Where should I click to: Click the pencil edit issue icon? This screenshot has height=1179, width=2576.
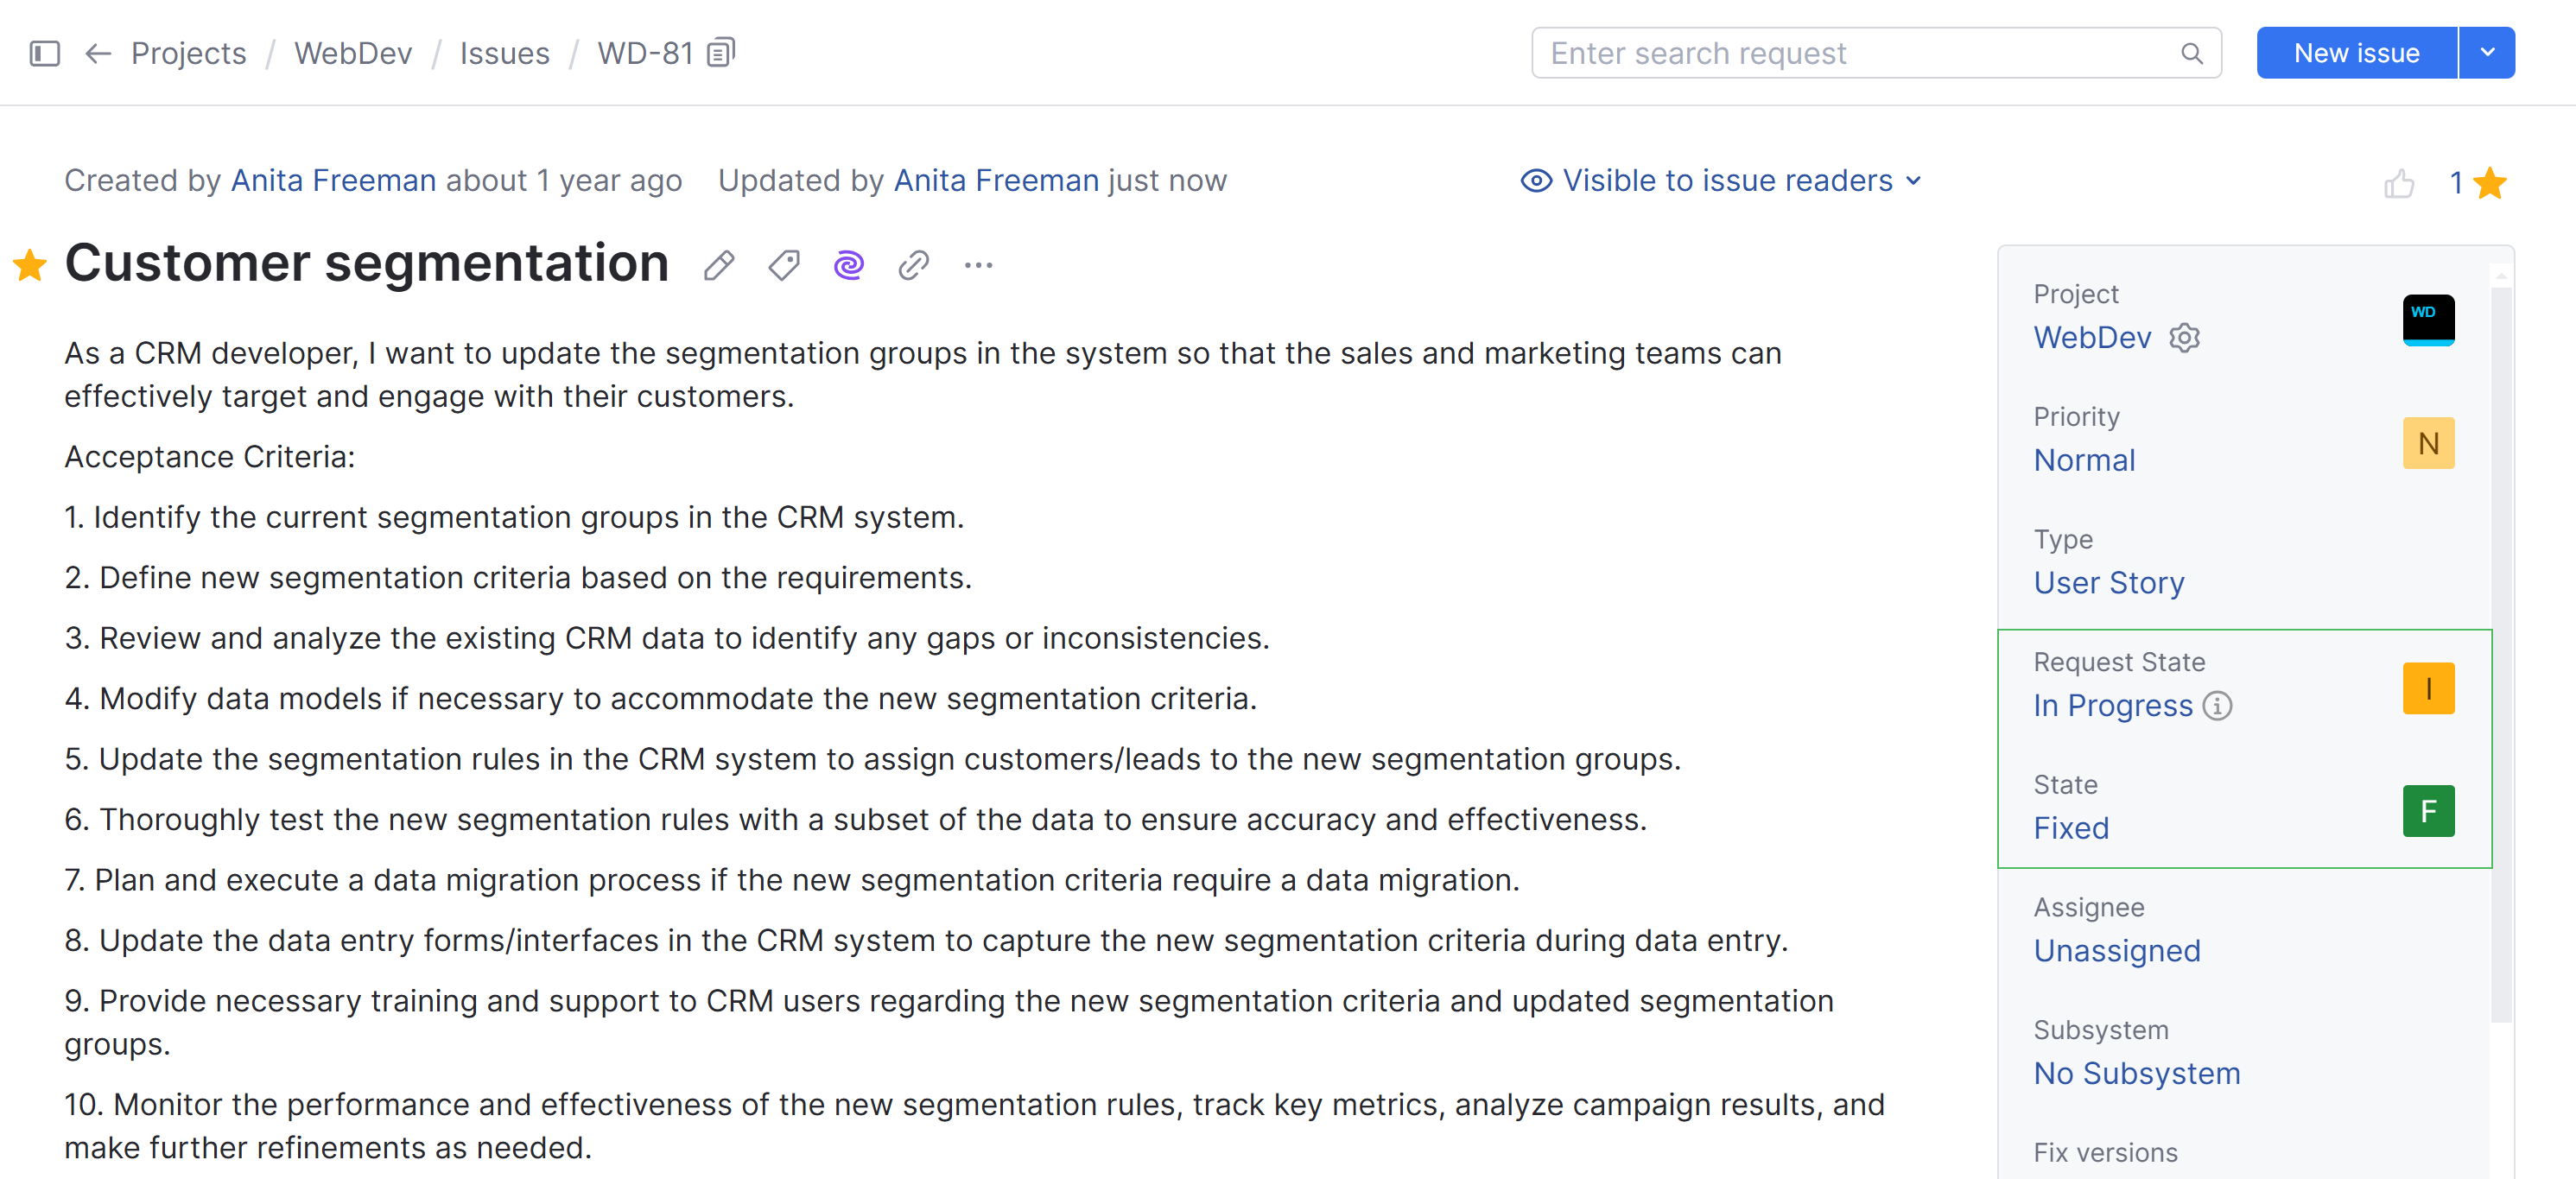tap(718, 265)
